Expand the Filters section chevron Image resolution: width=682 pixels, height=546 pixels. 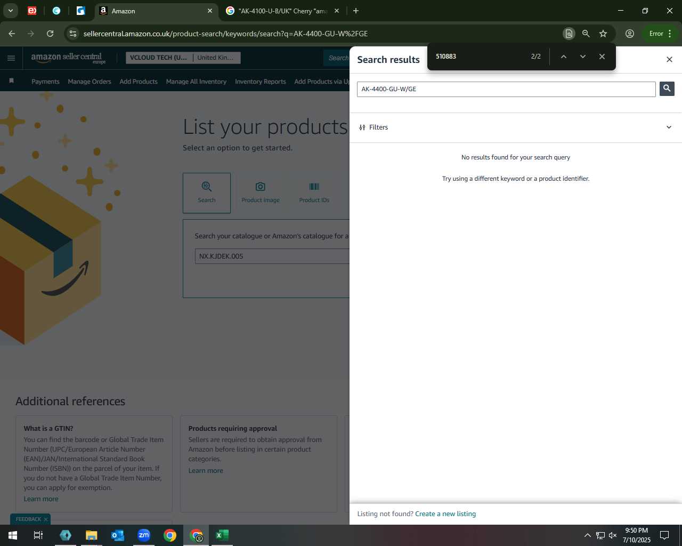tap(669, 127)
